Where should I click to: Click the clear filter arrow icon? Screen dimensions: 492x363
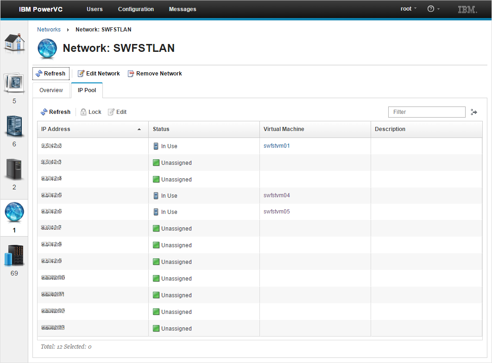[474, 112]
